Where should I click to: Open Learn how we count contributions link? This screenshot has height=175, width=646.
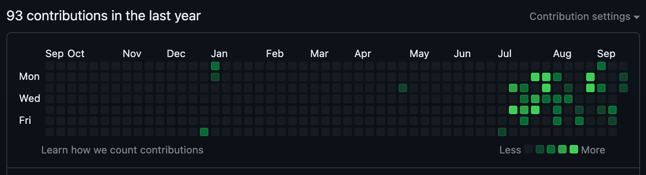pos(122,150)
